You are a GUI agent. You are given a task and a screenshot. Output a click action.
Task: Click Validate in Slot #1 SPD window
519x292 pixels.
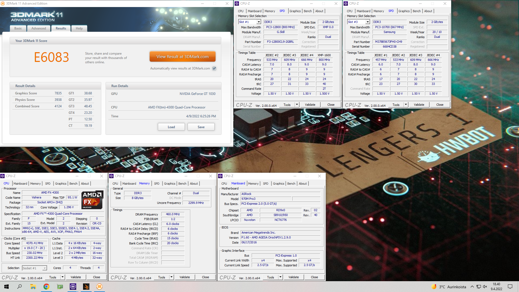(x=310, y=105)
